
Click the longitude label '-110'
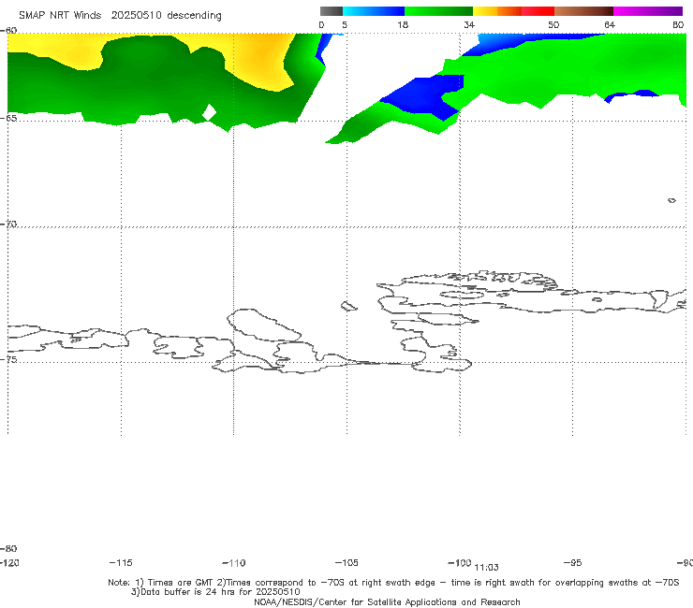234,563
